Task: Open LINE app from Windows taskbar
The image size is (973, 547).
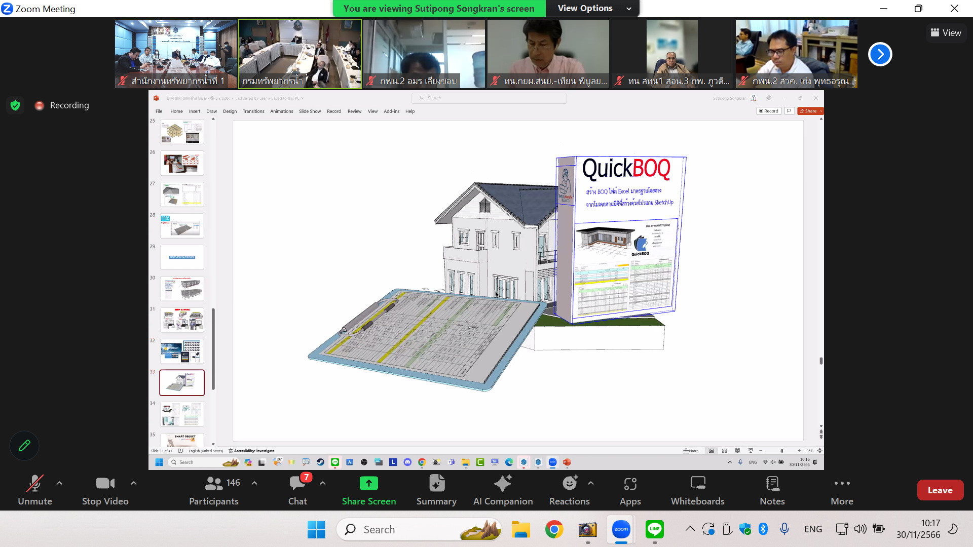Action: click(655, 529)
